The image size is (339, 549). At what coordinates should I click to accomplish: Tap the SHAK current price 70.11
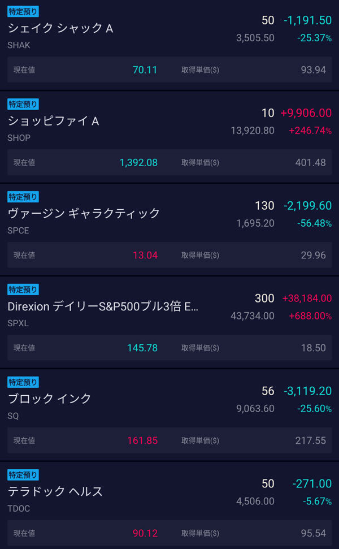pos(145,70)
